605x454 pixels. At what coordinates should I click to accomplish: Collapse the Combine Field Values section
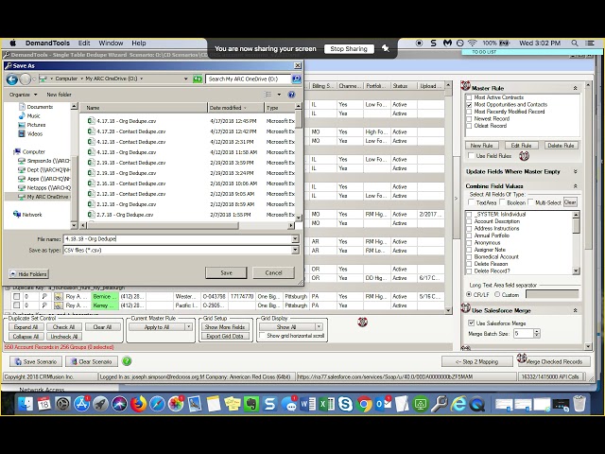click(x=575, y=186)
